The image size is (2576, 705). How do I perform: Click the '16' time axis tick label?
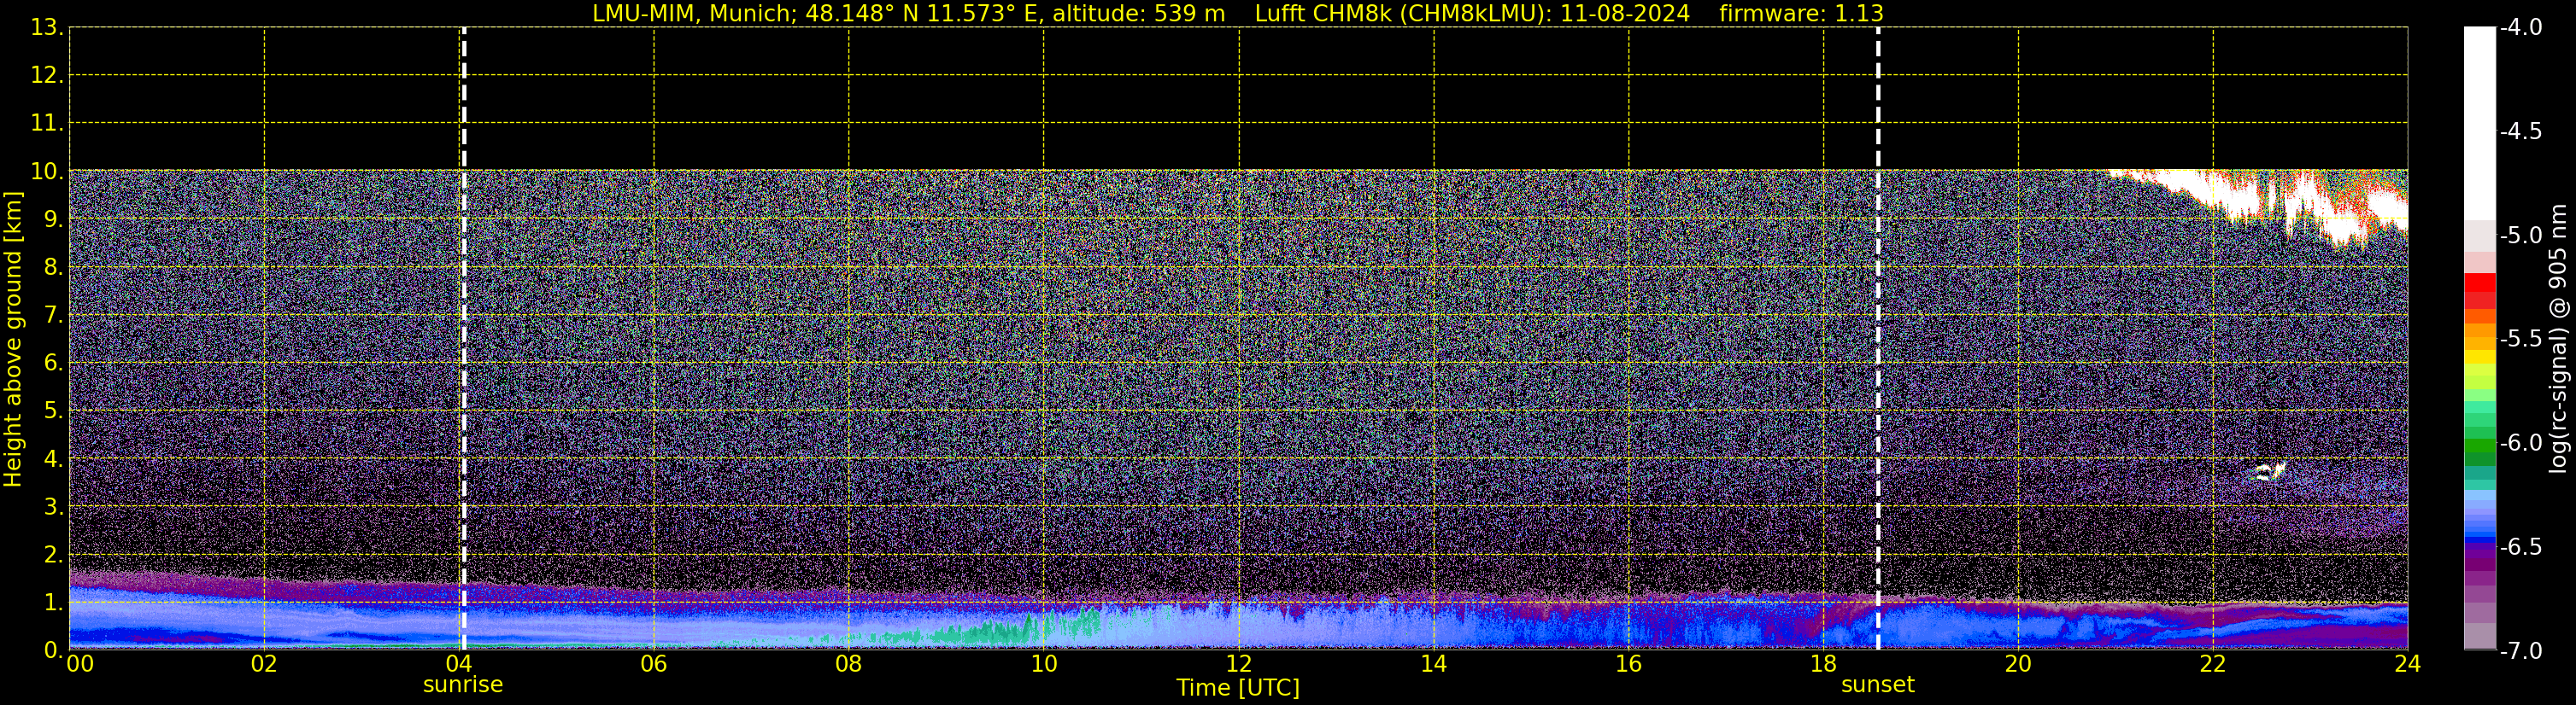click(1629, 664)
